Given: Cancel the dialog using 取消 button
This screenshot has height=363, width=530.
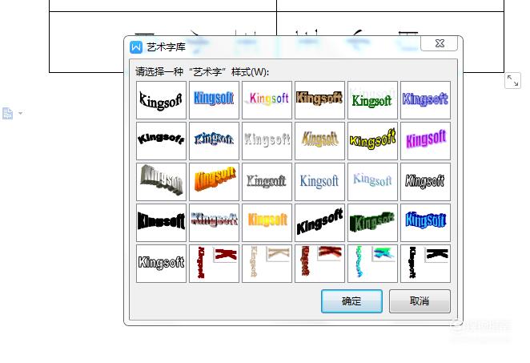Looking at the screenshot, I should (420, 301).
